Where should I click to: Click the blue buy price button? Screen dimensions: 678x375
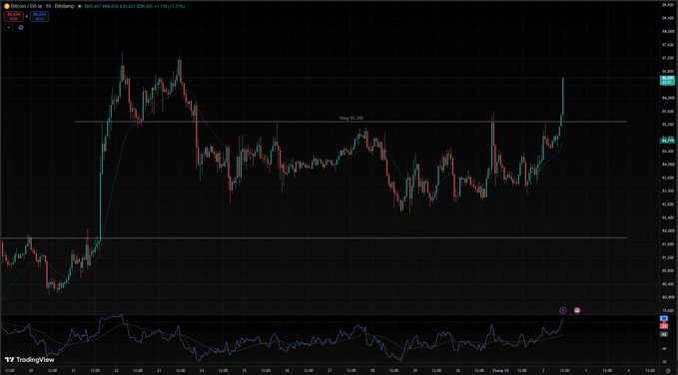coord(39,16)
